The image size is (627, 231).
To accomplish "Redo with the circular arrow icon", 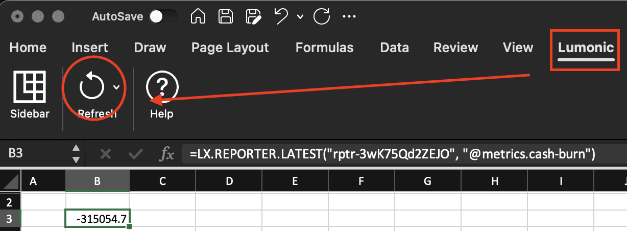I will click(322, 16).
